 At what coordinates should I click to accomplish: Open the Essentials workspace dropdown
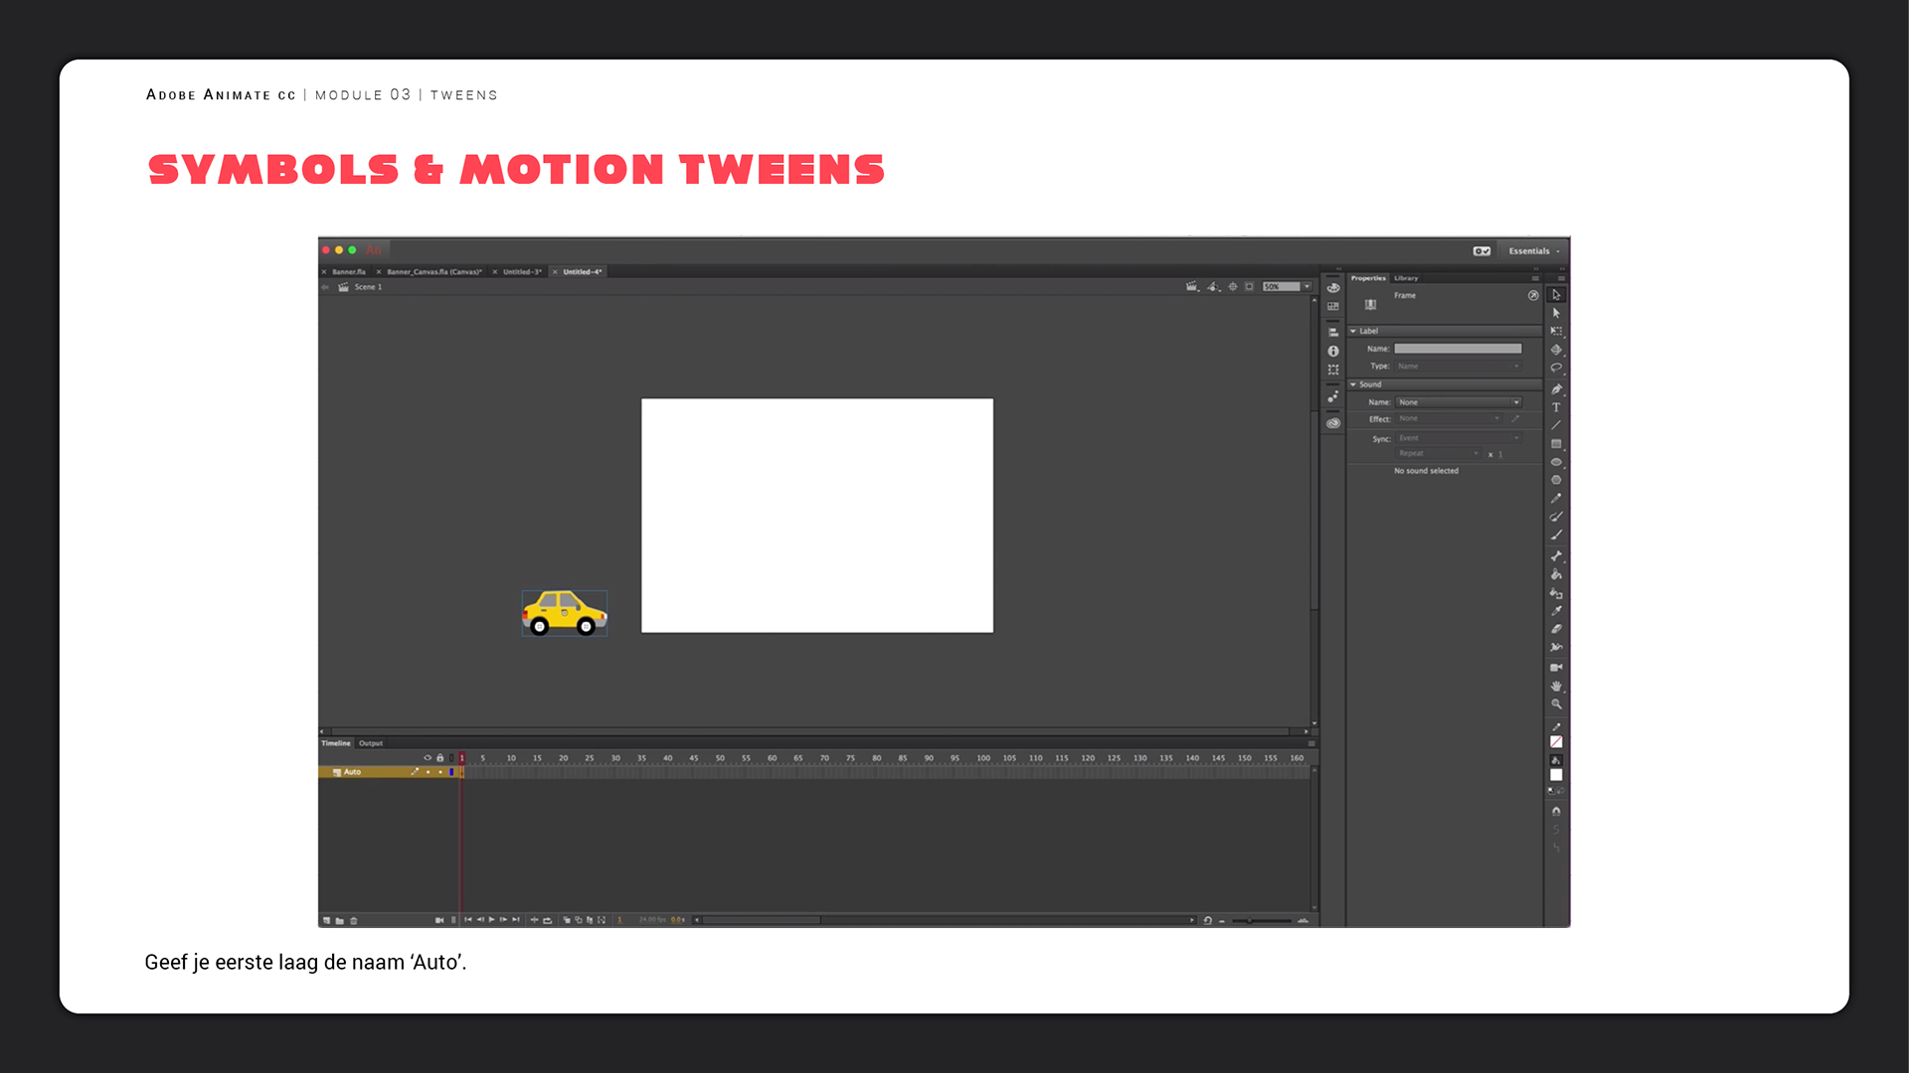pyautogui.click(x=1533, y=251)
